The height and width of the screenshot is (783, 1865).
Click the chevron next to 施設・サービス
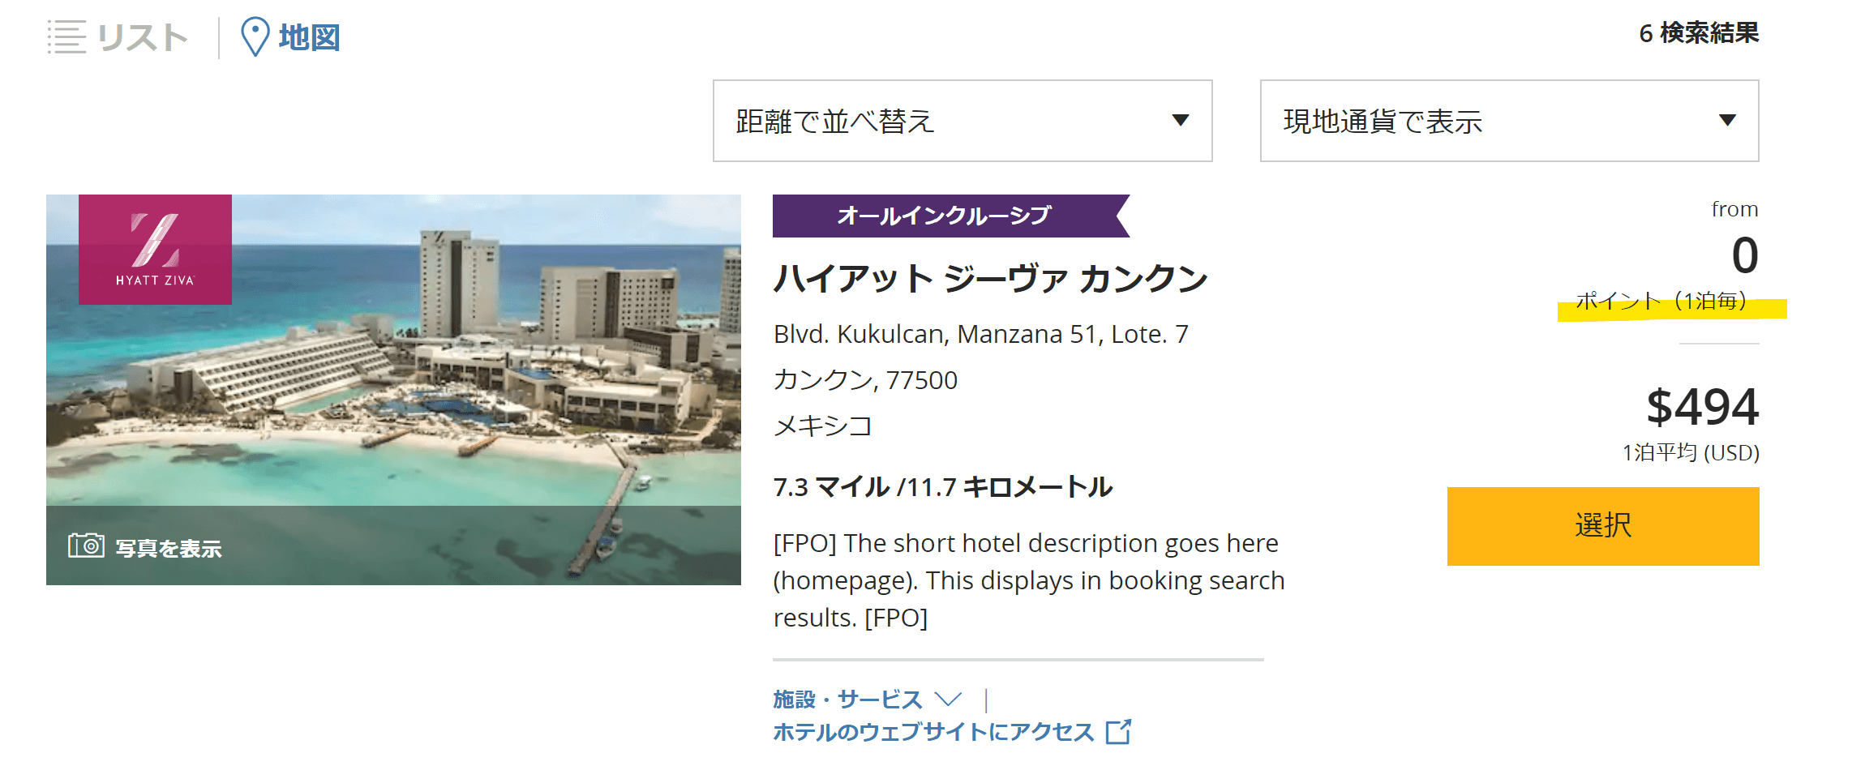click(x=948, y=699)
